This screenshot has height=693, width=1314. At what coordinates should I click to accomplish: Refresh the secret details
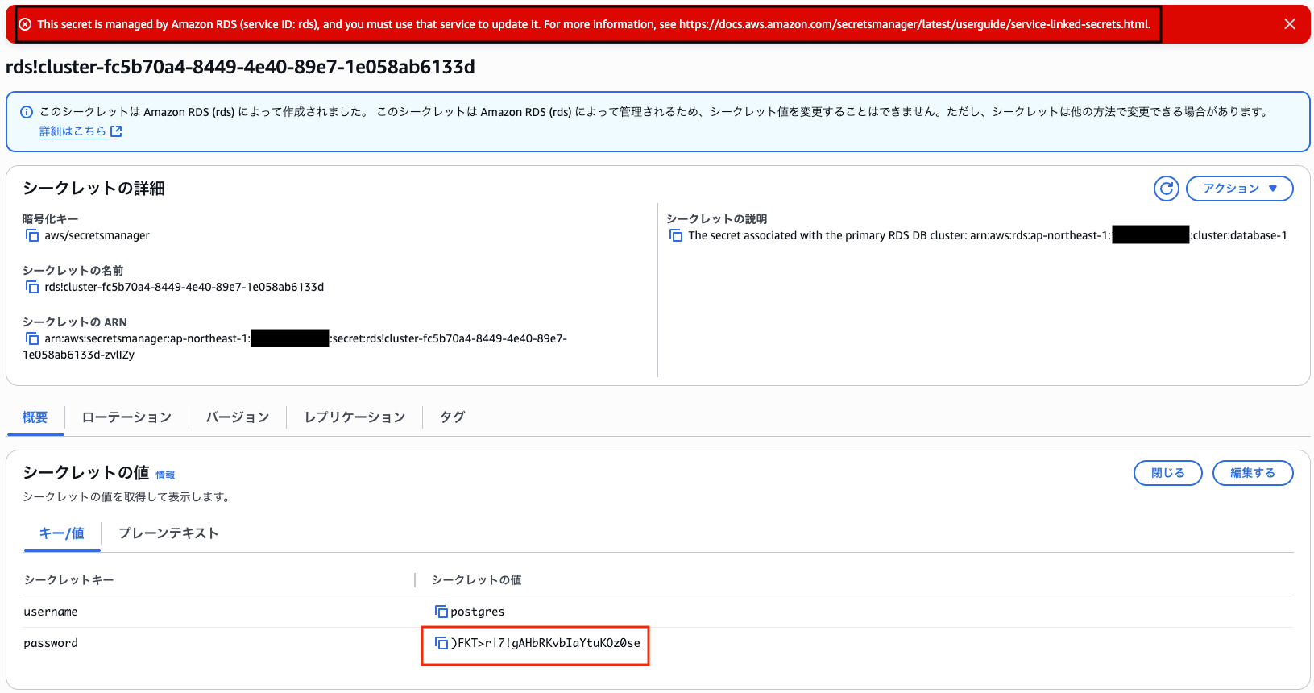click(1167, 189)
